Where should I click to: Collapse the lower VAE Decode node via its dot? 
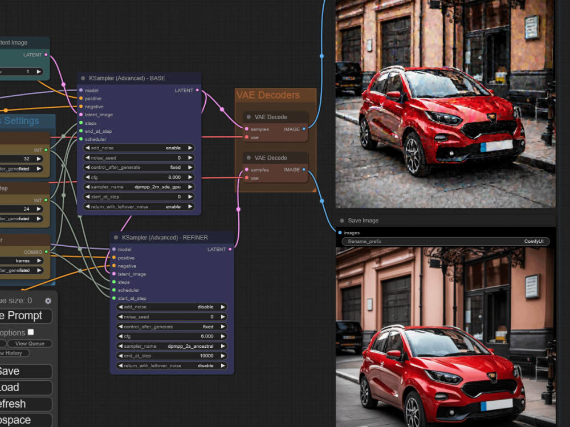pyautogui.click(x=249, y=158)
